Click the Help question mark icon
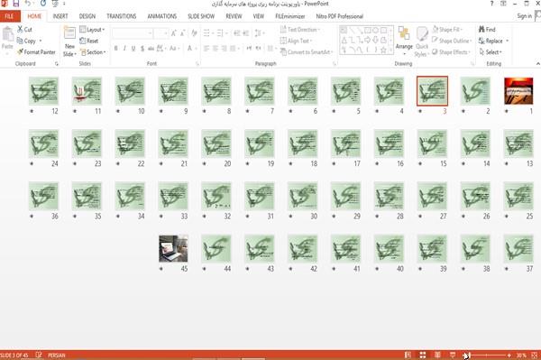Screen dimensions: 541x360 (x=491, y=4)
